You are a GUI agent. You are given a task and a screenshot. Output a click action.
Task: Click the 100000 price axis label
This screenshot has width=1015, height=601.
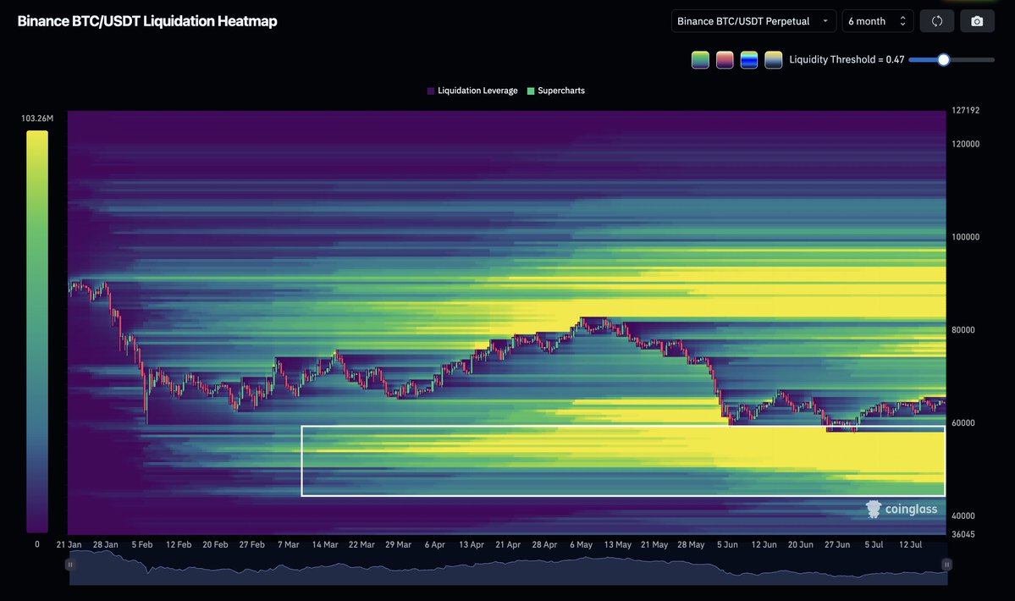(965, 237)
